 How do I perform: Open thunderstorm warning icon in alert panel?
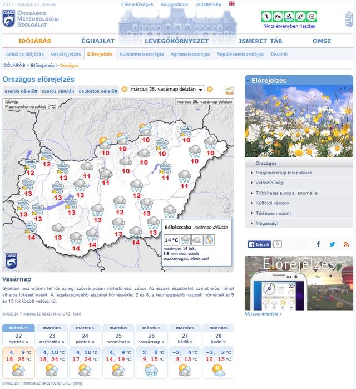click(267, 17)
